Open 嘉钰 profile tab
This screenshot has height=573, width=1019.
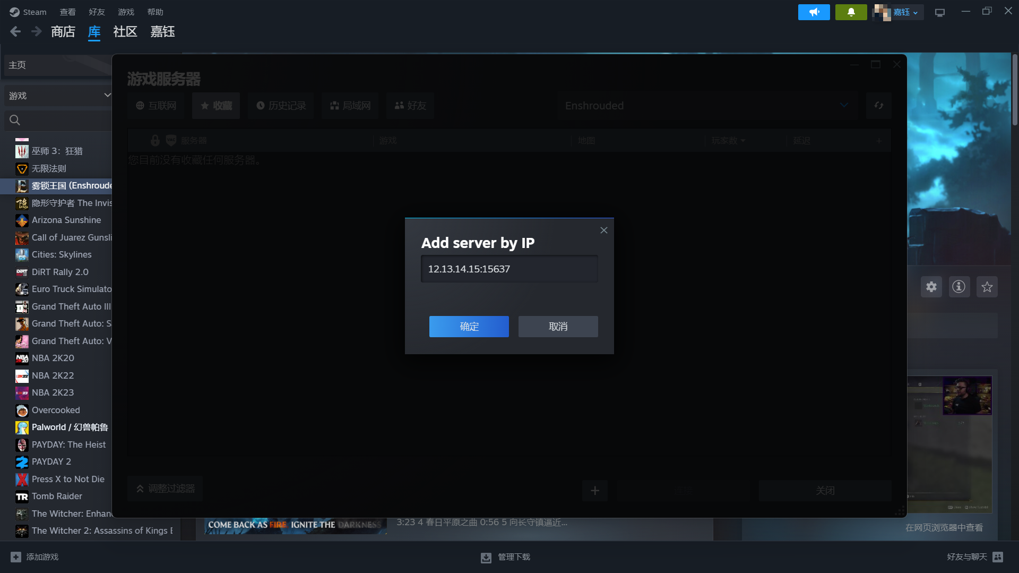[x=162, y=32]
